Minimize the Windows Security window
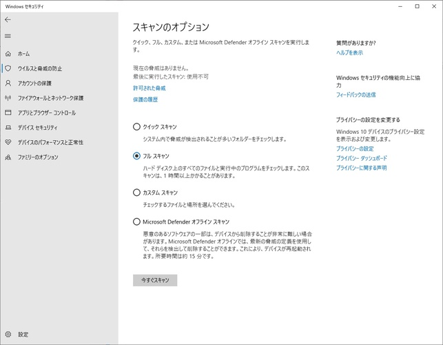443x345 pixels. tap(400, 6)
